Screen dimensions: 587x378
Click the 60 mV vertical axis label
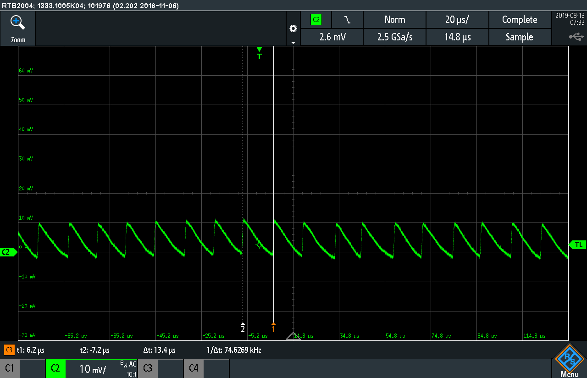point(26,71)
